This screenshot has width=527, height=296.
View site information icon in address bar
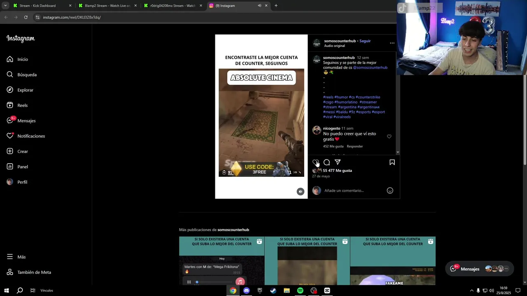[37, 17]
